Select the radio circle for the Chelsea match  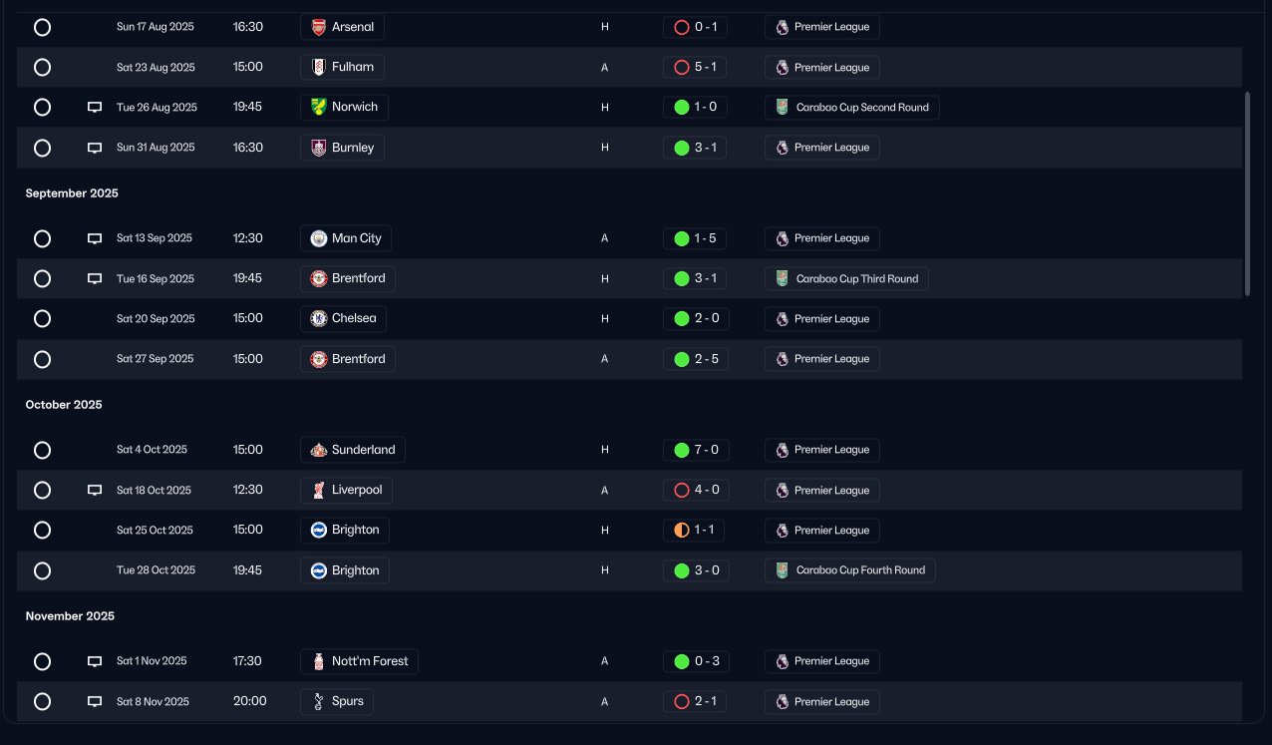tap(42, 319)
